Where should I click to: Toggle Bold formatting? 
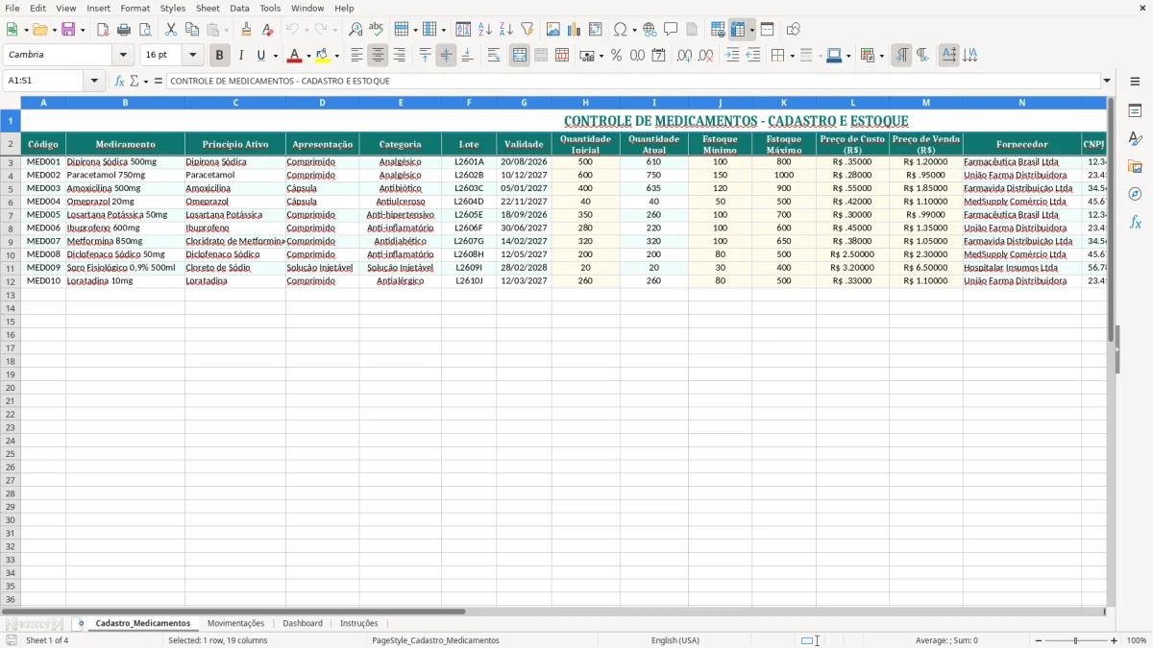coord(220,56)
